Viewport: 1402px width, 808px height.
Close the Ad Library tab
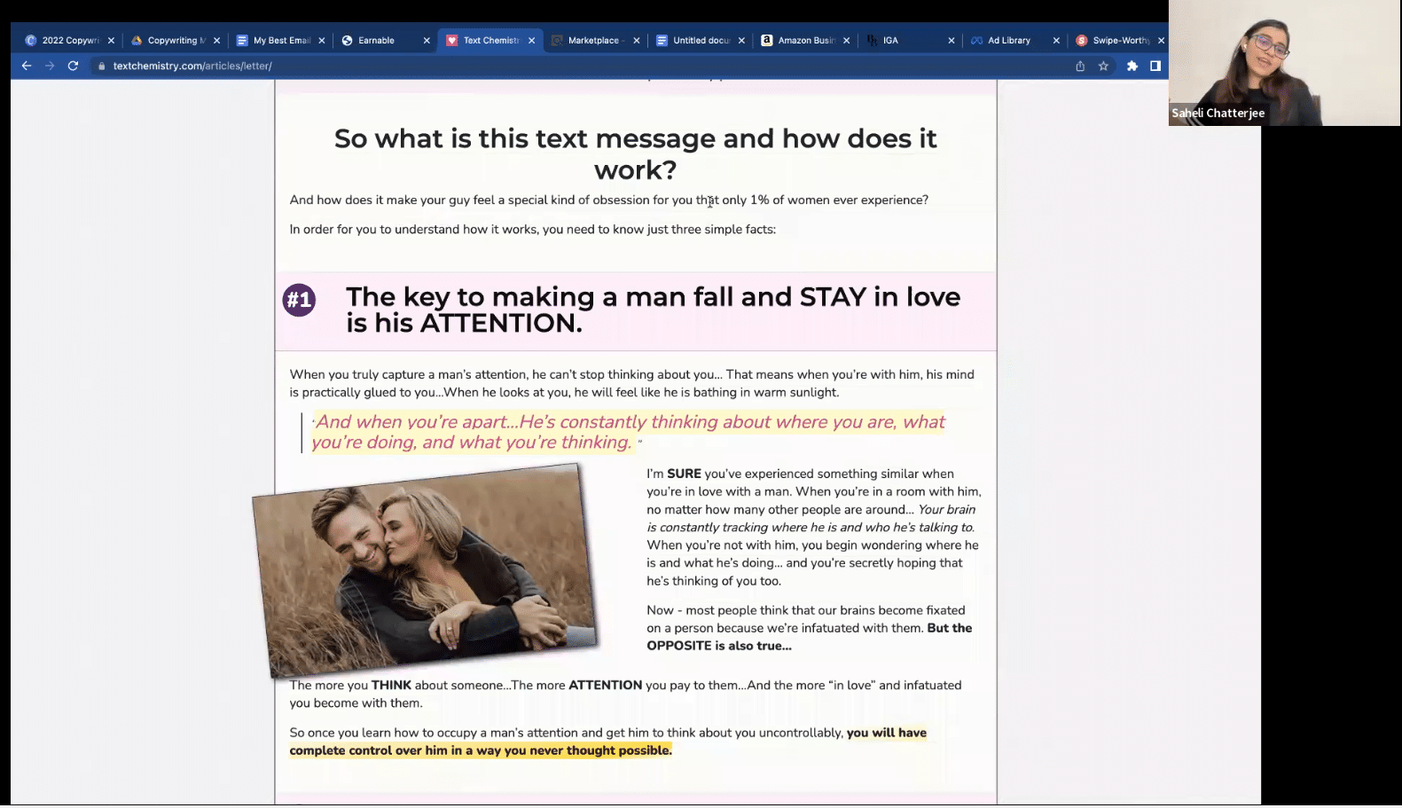click(1056, 41)
